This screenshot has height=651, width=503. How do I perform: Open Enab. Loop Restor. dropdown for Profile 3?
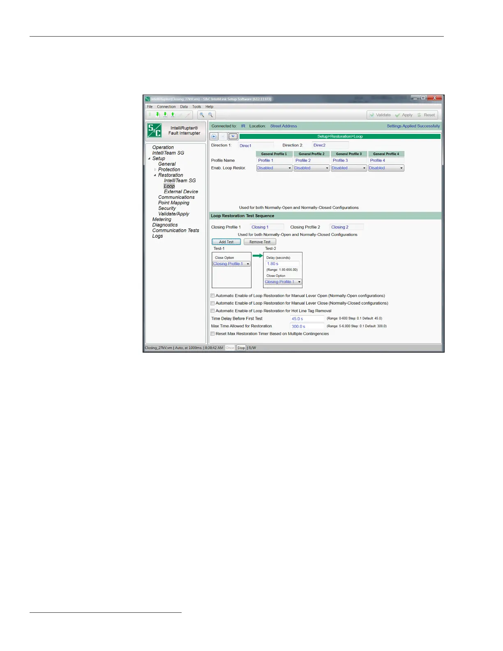349,168
